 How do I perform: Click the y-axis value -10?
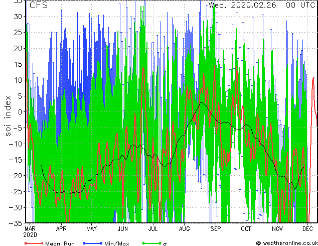[15, 144]
